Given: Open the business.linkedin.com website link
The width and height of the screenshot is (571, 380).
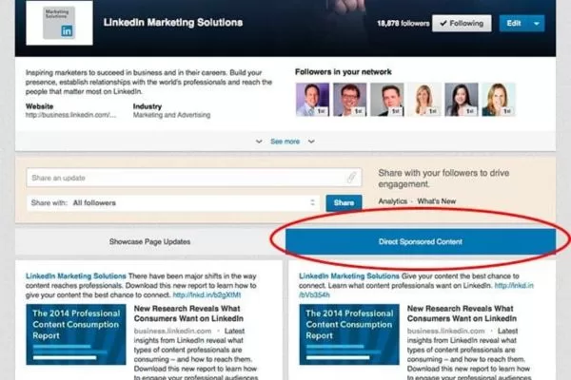Looking at the screenshot, I should pos(70,115).
